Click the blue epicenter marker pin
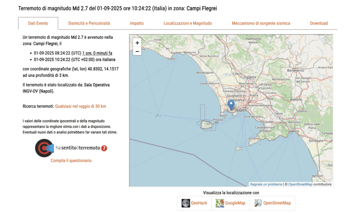This screenshot has height=213, width=356. coord(231,105)
